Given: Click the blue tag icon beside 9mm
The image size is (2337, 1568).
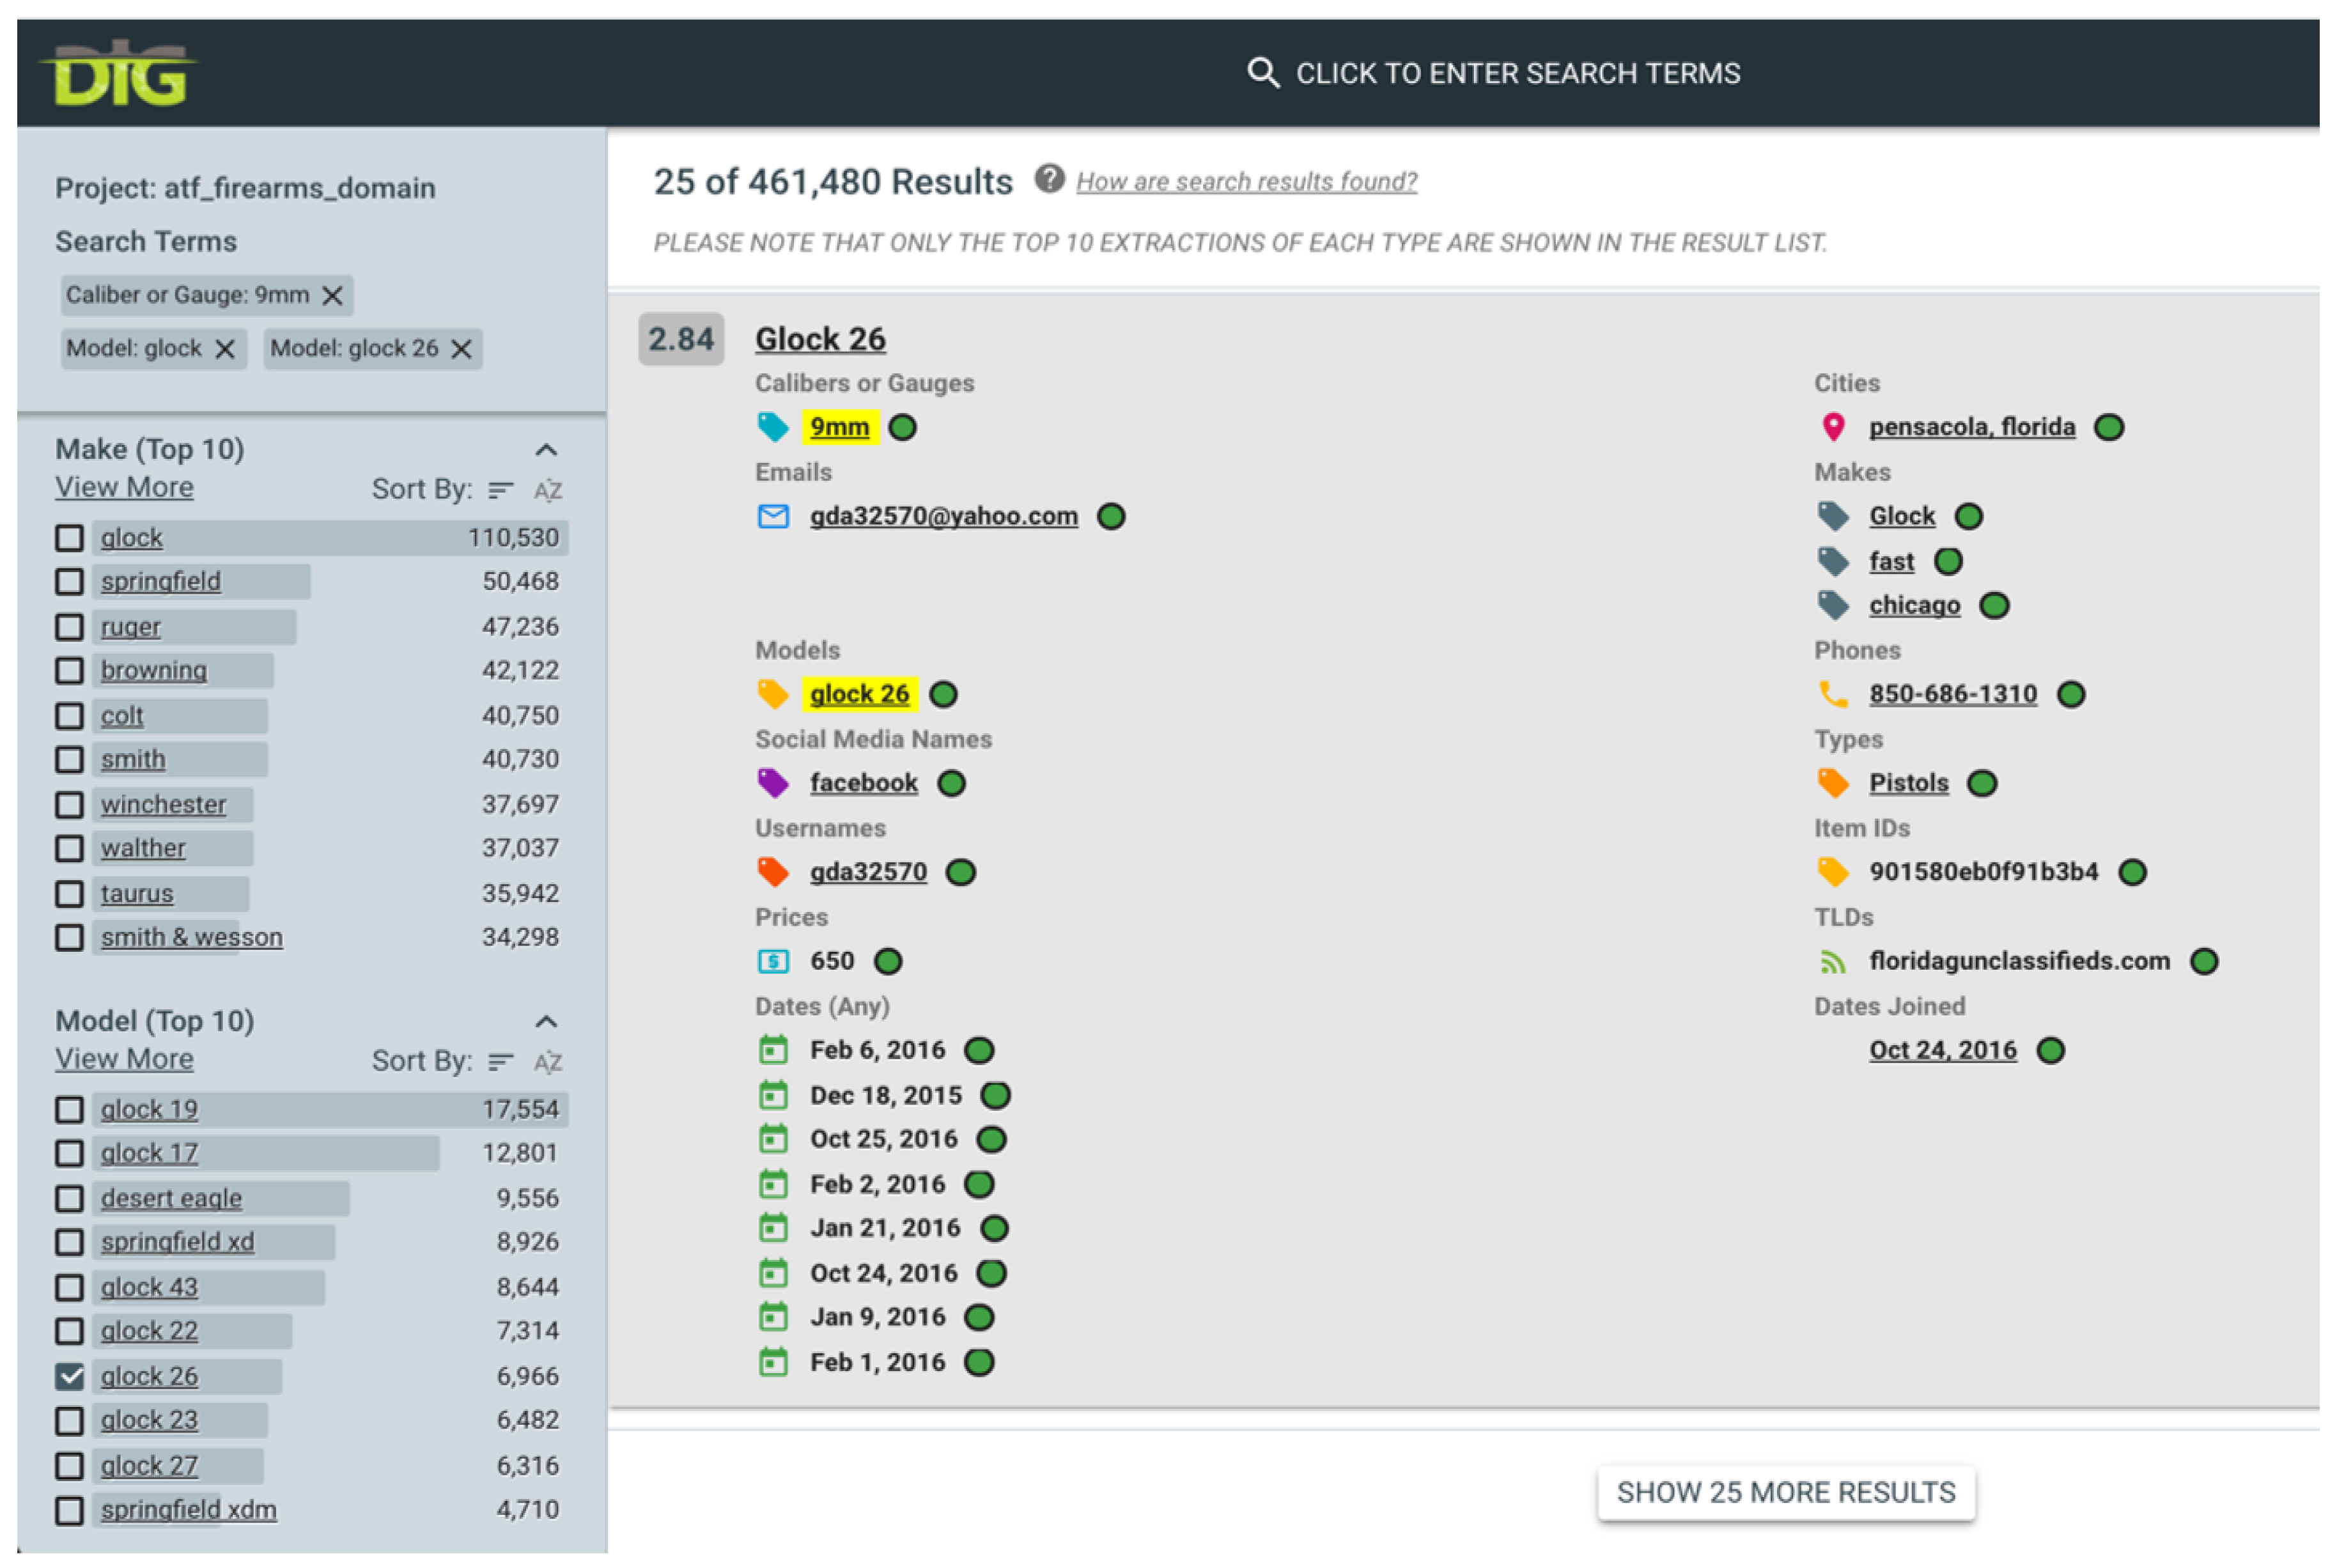Looking at the screenshot, I should point(772,428).
